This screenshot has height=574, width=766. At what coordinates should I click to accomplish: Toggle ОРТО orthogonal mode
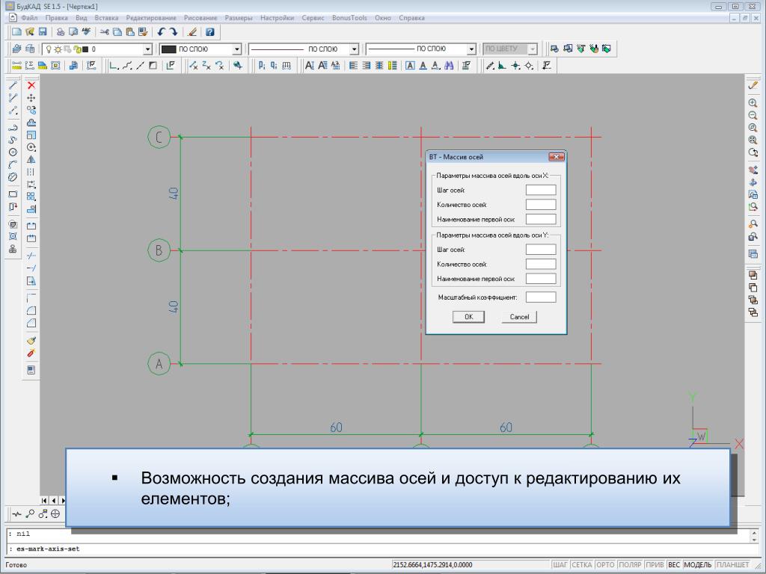[x=605, y=565]
